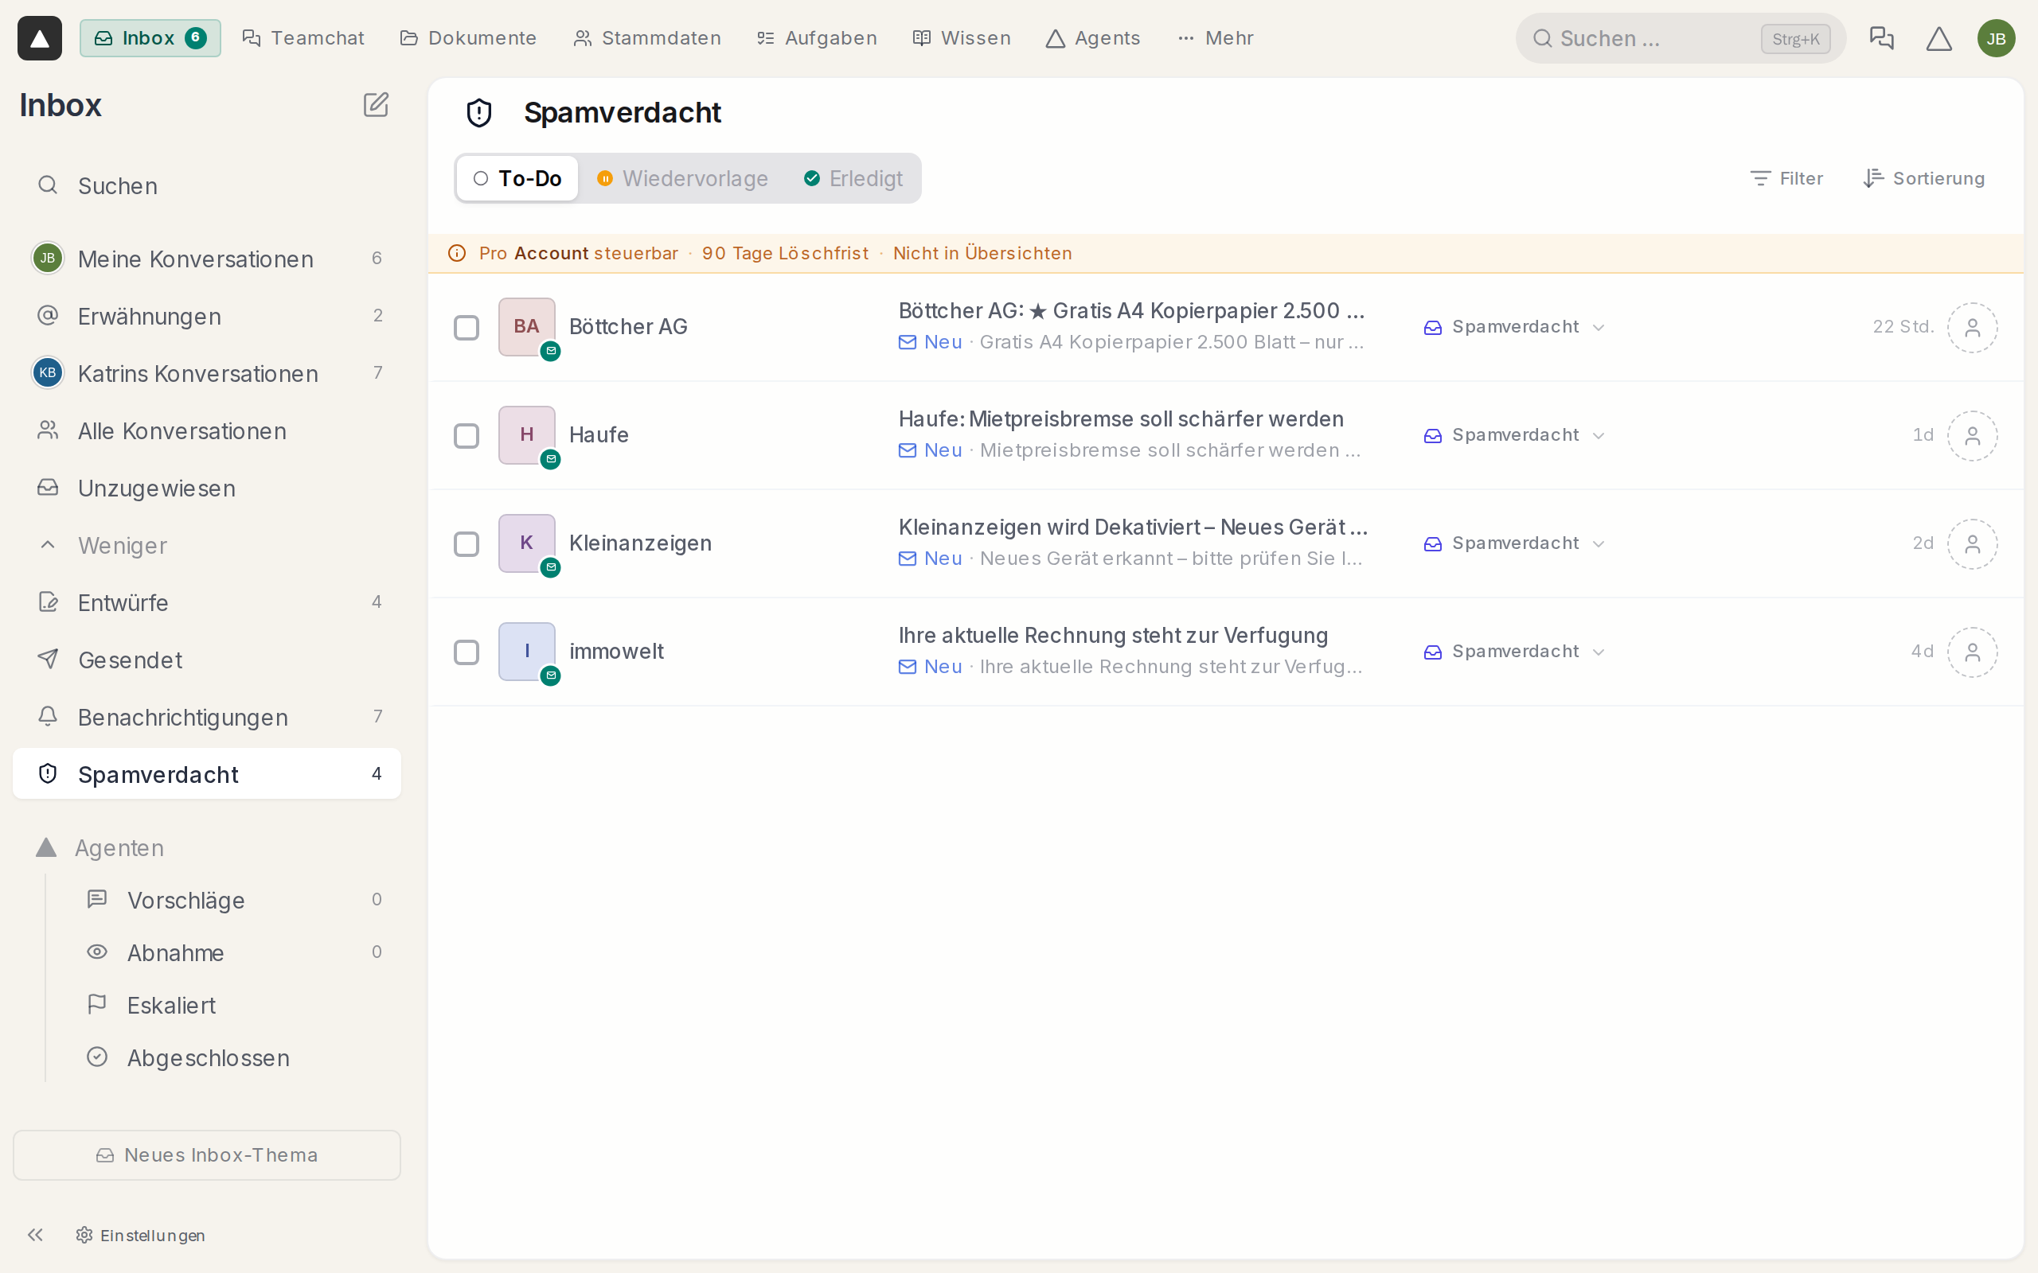The image size is (2038, 1273).
Task: Open the Teamchat menu
Action: point(303,38)
